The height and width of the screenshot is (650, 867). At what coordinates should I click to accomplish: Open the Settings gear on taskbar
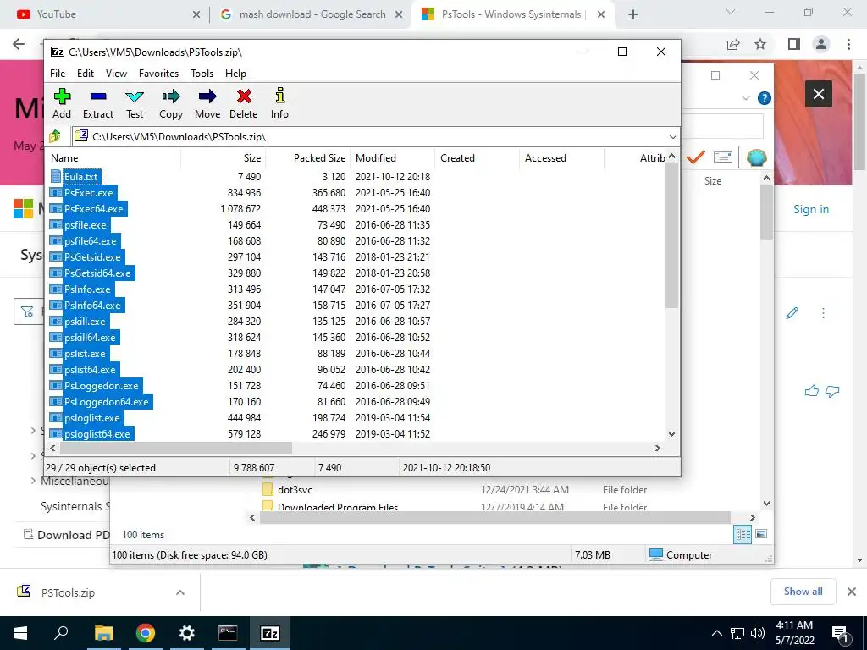(x=187, y=633)
